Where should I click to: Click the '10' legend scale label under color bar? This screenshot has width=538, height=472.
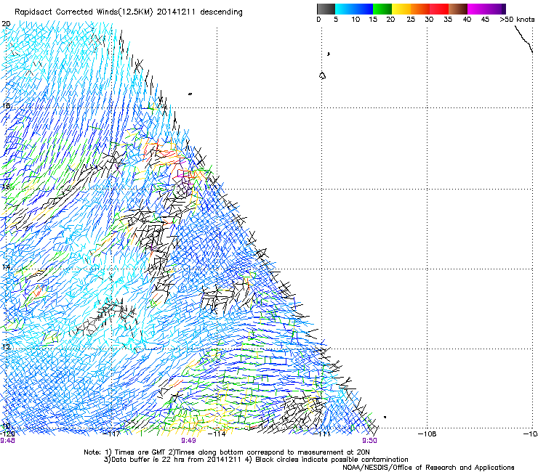(356, 20)
